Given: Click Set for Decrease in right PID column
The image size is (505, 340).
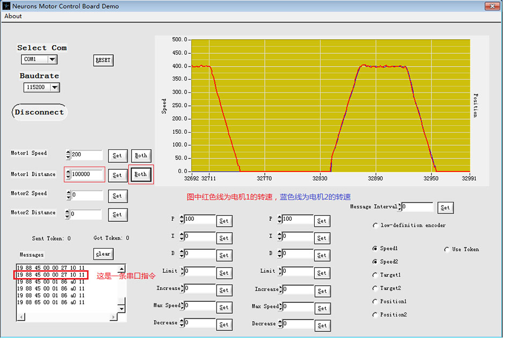Looking at the screenshot, I should pyautogui.click(x=322, y=325).
